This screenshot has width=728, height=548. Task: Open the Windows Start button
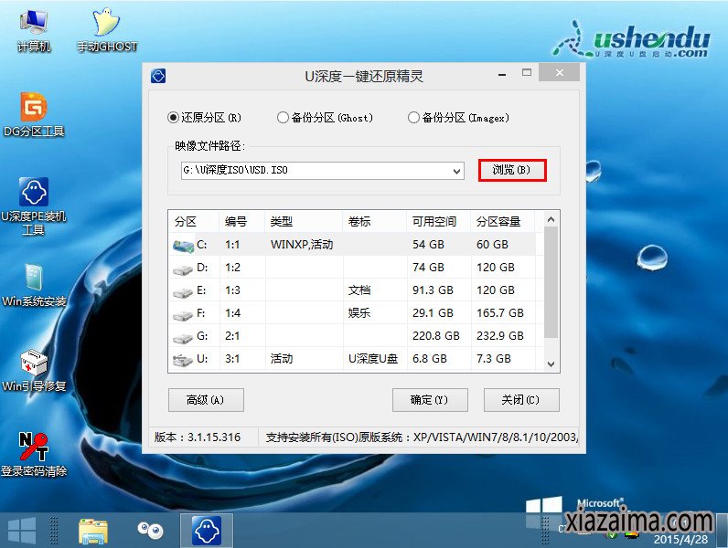pyautogui.click(x=22, y=529)
